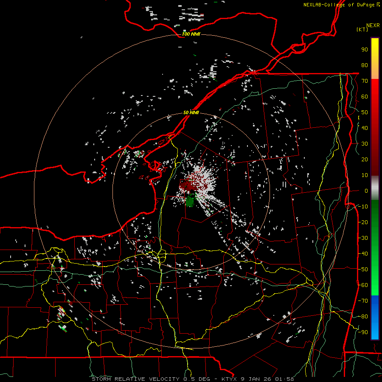Click the 100 NMI range ring label

[191, 34]
